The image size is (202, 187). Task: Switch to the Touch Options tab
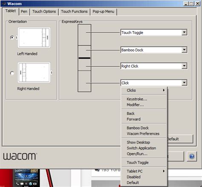point(44,11)
